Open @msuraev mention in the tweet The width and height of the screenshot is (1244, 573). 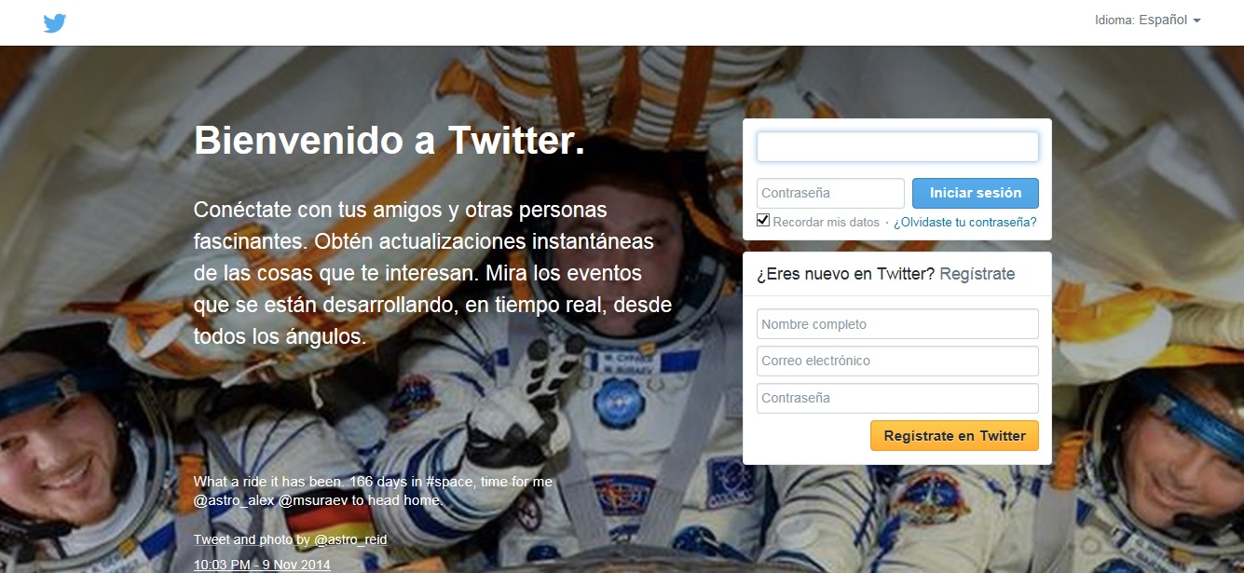tap(313, 500)
